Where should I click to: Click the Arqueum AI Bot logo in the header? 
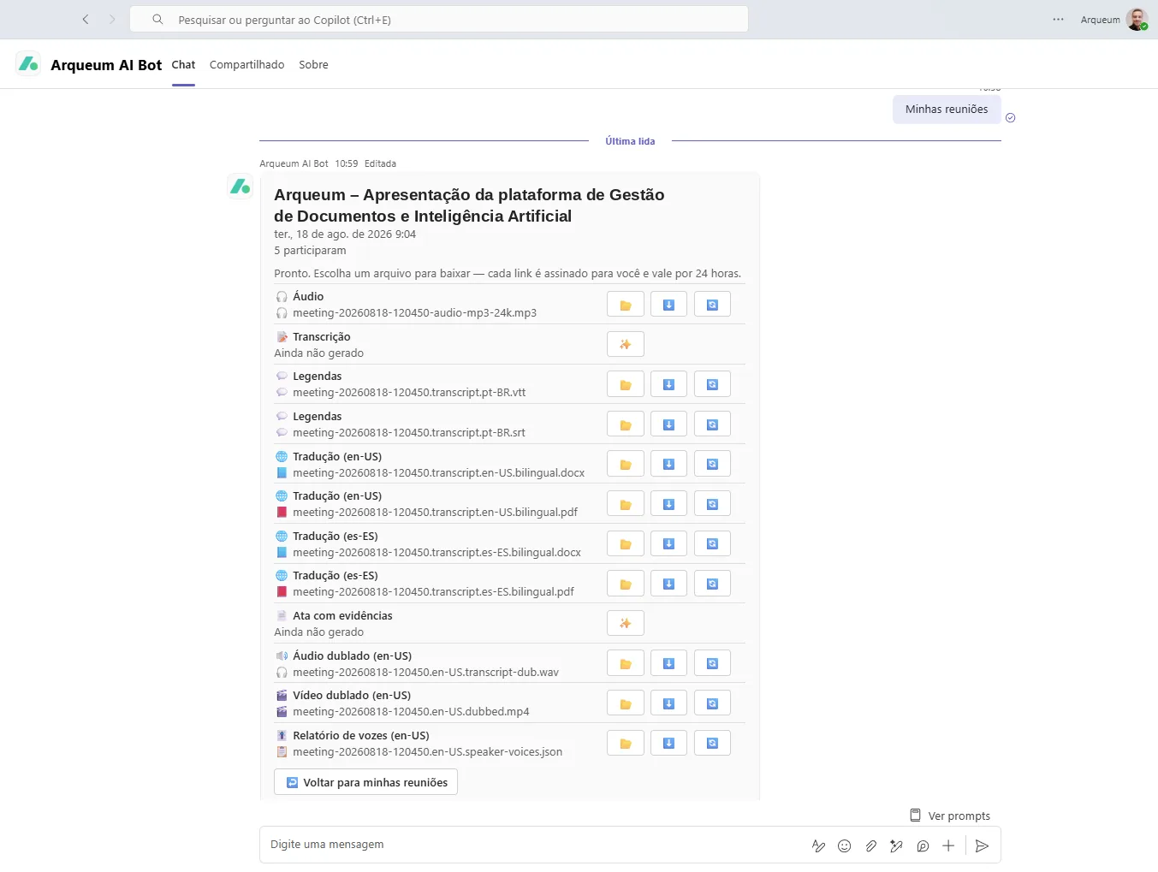[x=28, y=63]
